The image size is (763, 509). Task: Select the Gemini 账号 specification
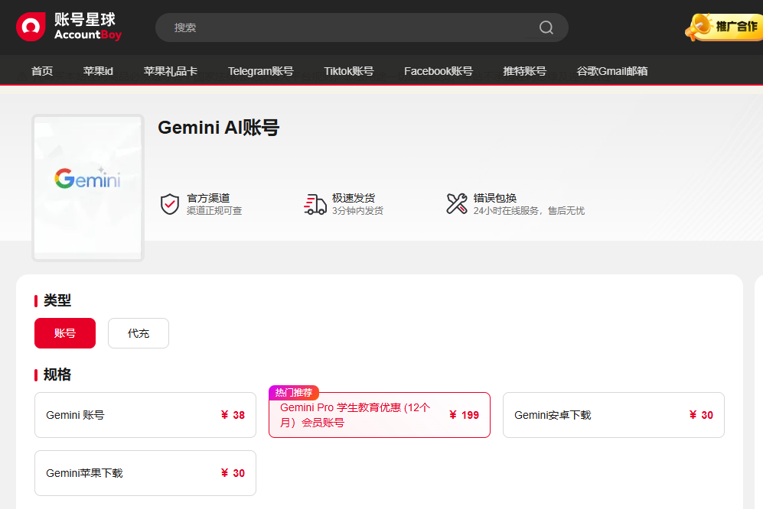point(145,415)
